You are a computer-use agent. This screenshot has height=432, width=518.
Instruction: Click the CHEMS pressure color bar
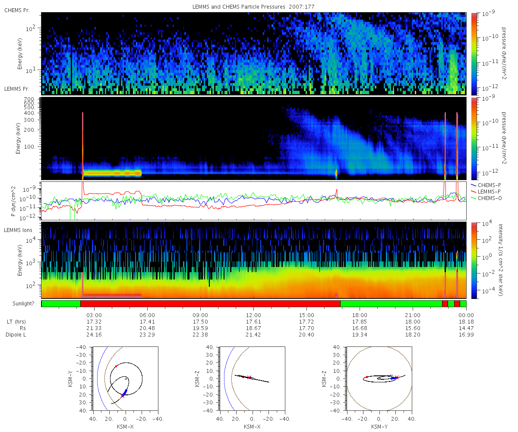474,53
